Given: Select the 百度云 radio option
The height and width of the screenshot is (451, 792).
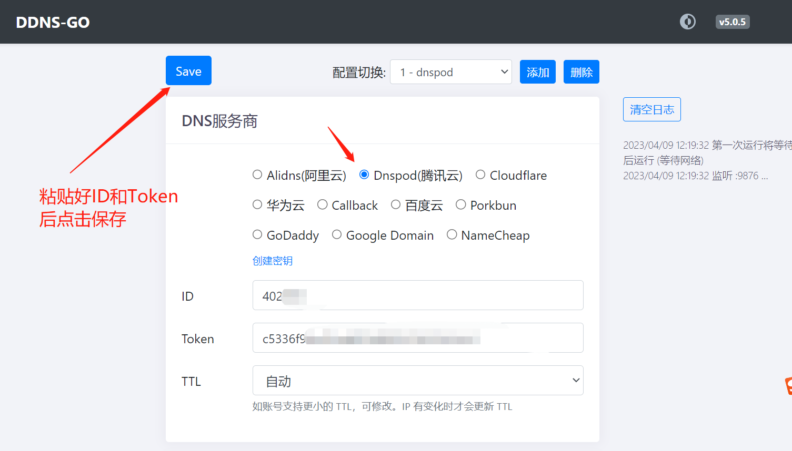Looking at the screenshot, I should (396, 204).
